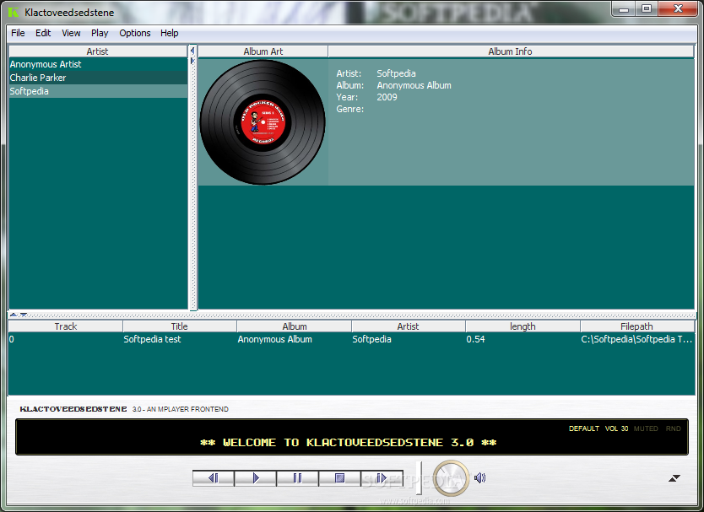Click the RND indicator in display
Image resolution: width=704 pixels, height=512 pixels.
[673, 428]
